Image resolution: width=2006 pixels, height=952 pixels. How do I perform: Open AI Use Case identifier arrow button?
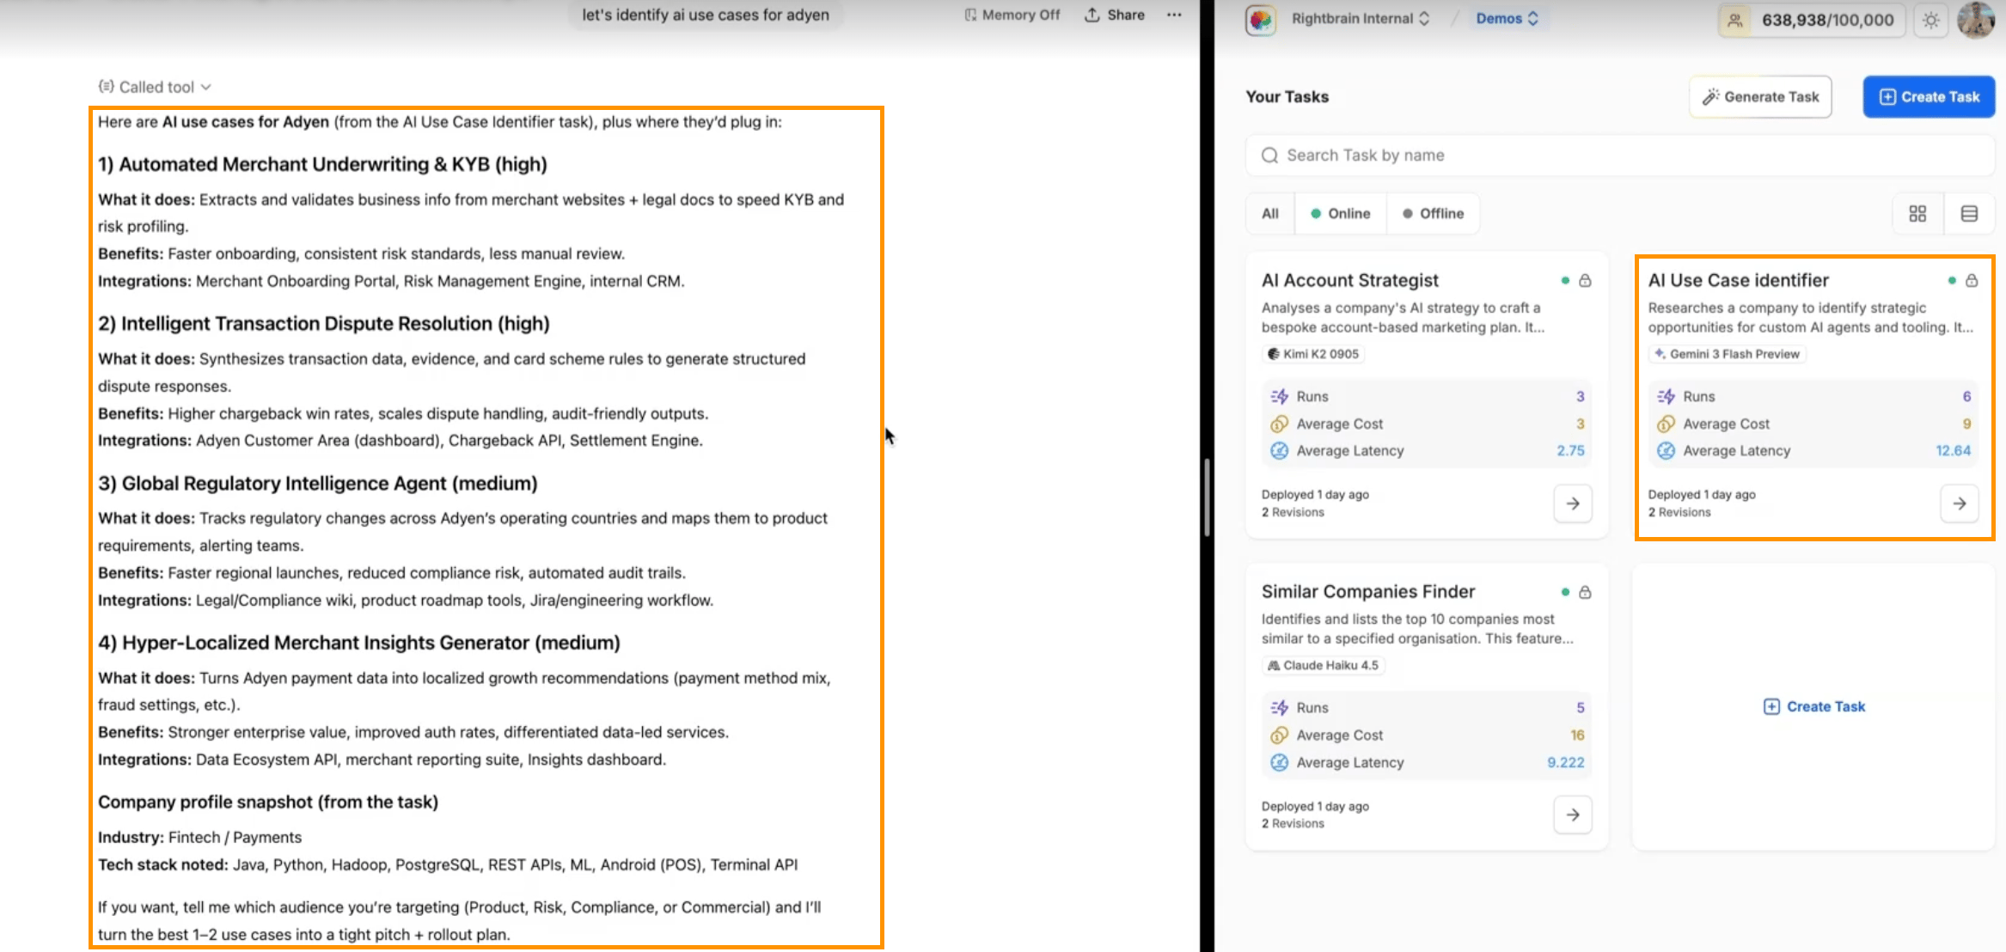1959,503
